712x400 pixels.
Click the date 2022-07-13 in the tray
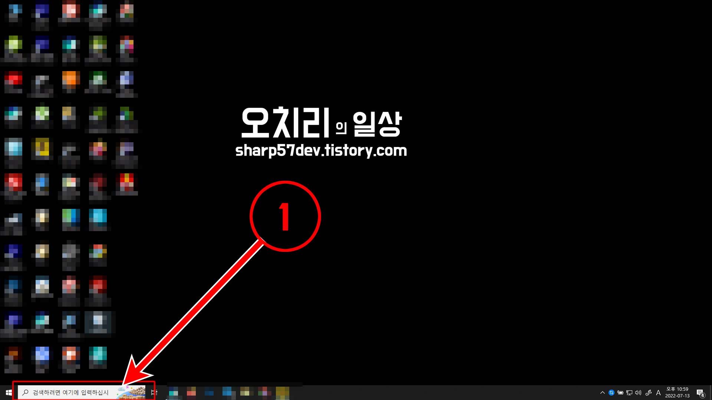pyautogui.click(x=677, y=396)
